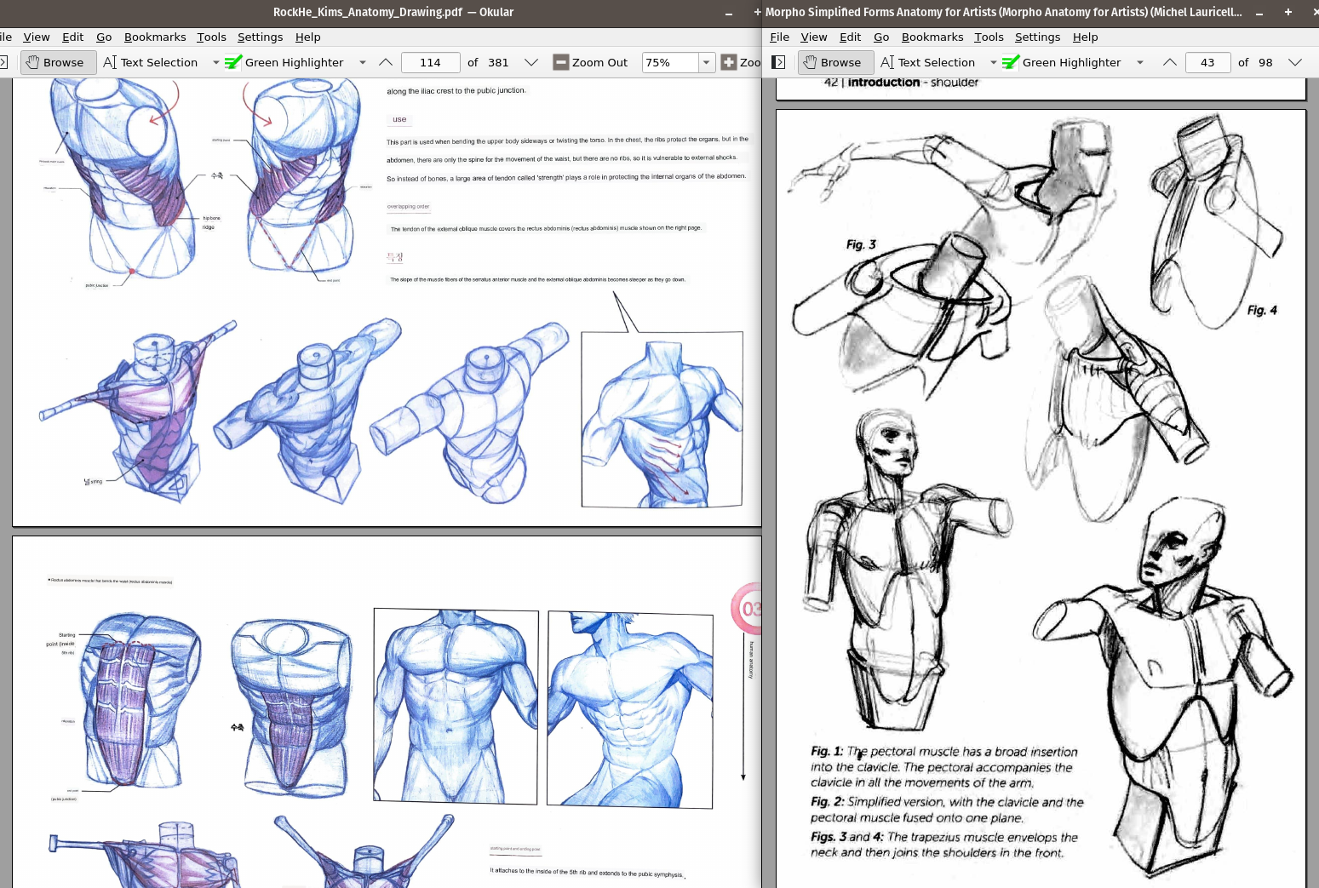The width and height of the screenshot is (1319, 888).
Task: Go to next page in left window
Action: pos(531,62)
